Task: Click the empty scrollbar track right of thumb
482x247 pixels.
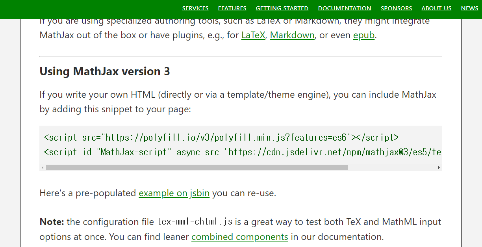Action: (392, 168)
